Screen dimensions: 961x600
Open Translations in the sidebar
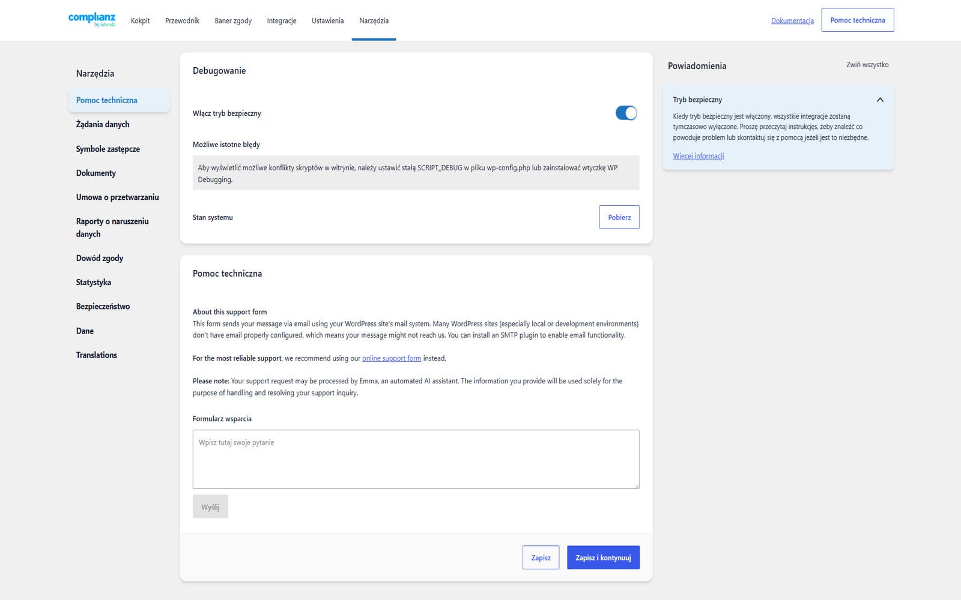coord(96,355)
